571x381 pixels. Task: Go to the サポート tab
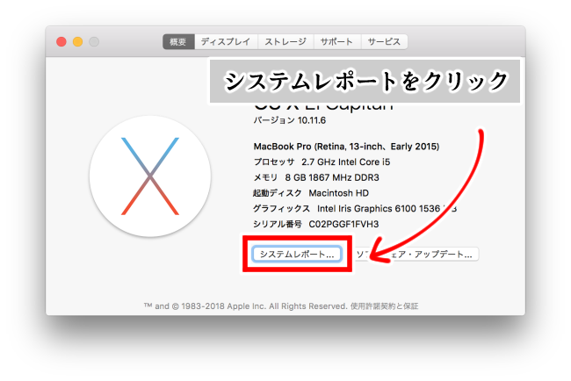point(337,42)
